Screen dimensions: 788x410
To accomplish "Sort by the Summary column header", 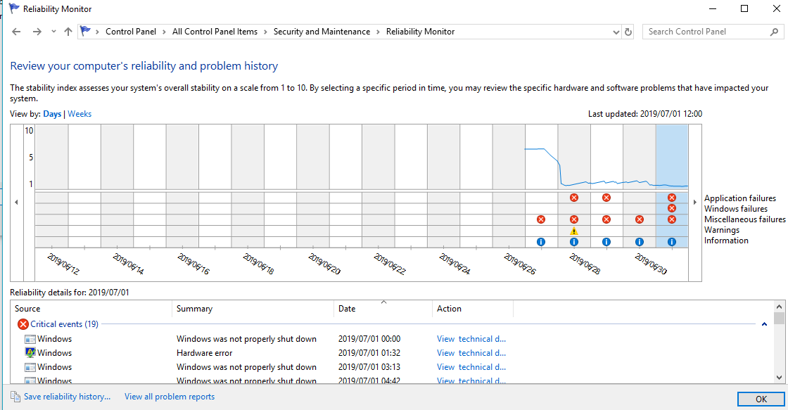I will click(253, 309).
